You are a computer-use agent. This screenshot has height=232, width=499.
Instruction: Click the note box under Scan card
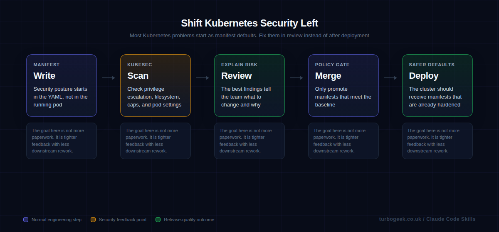pyautogui.click(x=156, y=141)
